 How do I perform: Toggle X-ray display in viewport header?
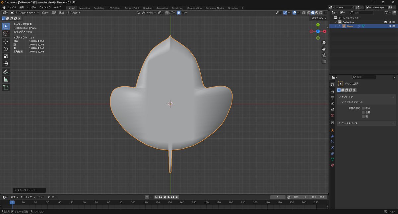coord(303,13)
